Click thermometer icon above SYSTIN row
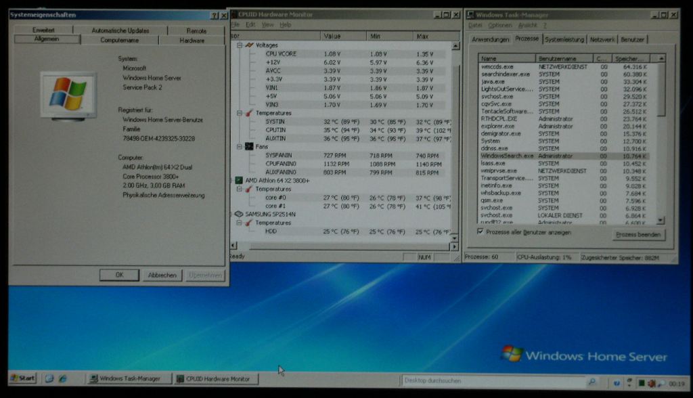693x398 pixels. click(249, 113)
